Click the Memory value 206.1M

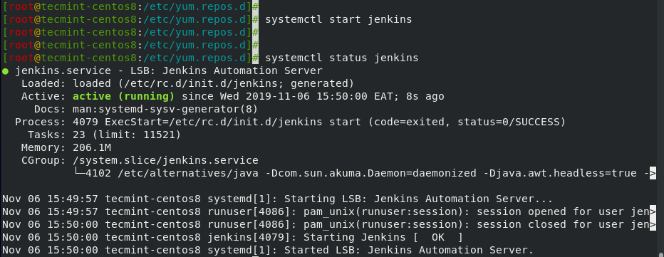click(x=92, y=148)
